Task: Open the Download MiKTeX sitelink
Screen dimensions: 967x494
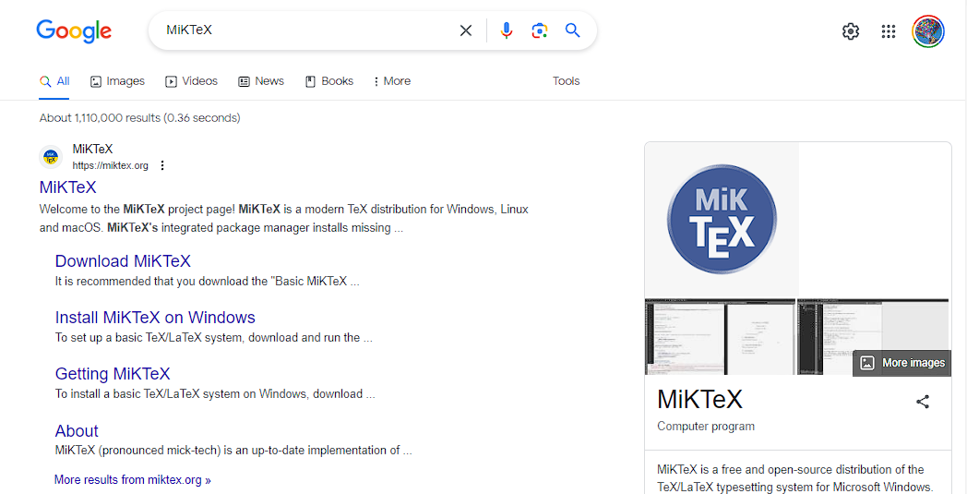Action: click(123, 261)
